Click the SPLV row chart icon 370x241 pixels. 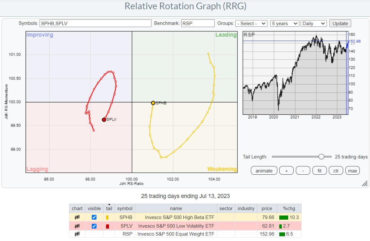click(77, 226)
